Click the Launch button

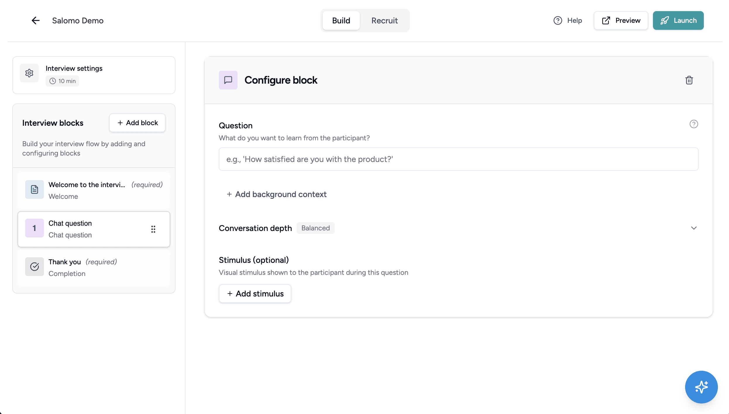click(x=678, y=20)
